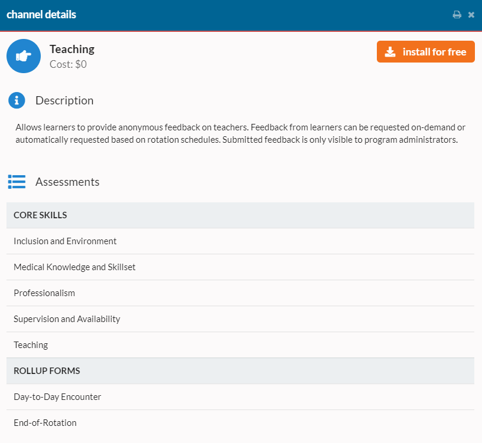Select the Teaching assessment under Core Skills
The height and width of the screenshot is (443, 482).
31,344
